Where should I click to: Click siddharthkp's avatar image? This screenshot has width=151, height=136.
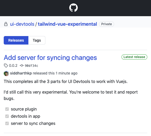(x=6, y=73)
